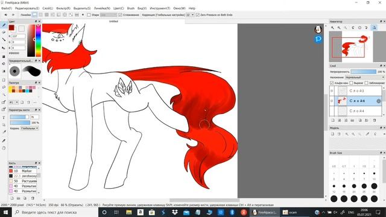386x217 pixels.
Task: Toggle the Shape checkbox
Action: click(89, 15)
